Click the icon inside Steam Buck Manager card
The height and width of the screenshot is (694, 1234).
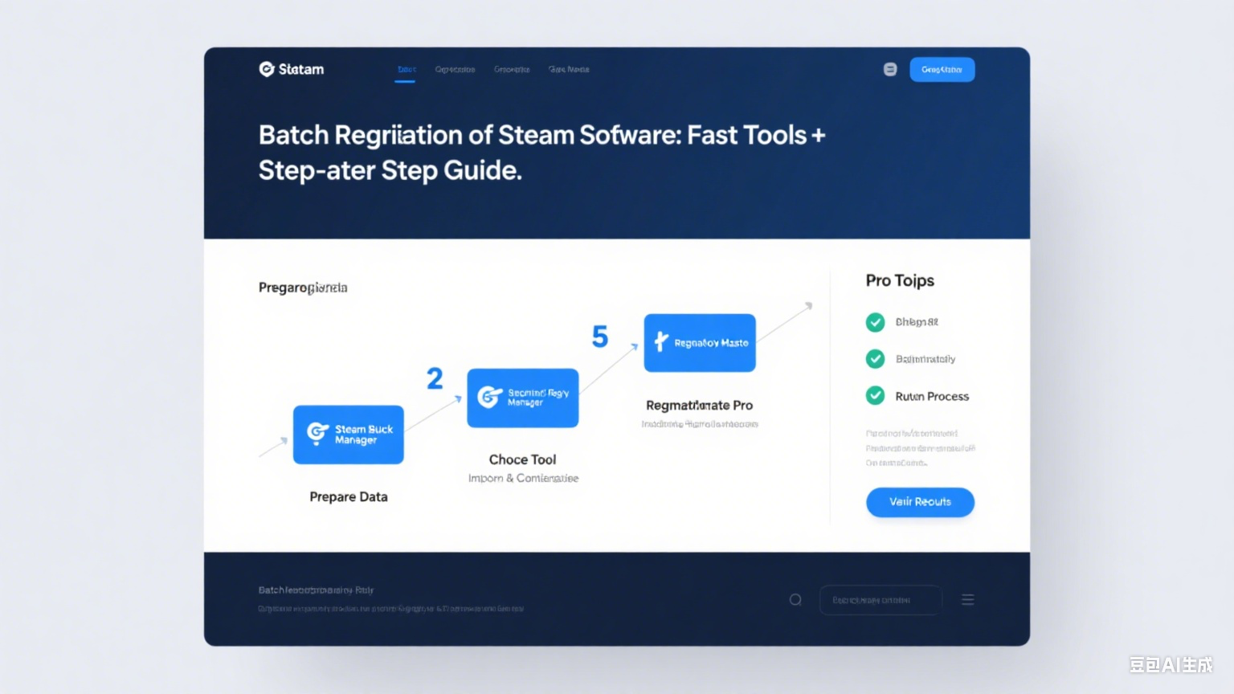pyautogui.click(x=318, y=434)
